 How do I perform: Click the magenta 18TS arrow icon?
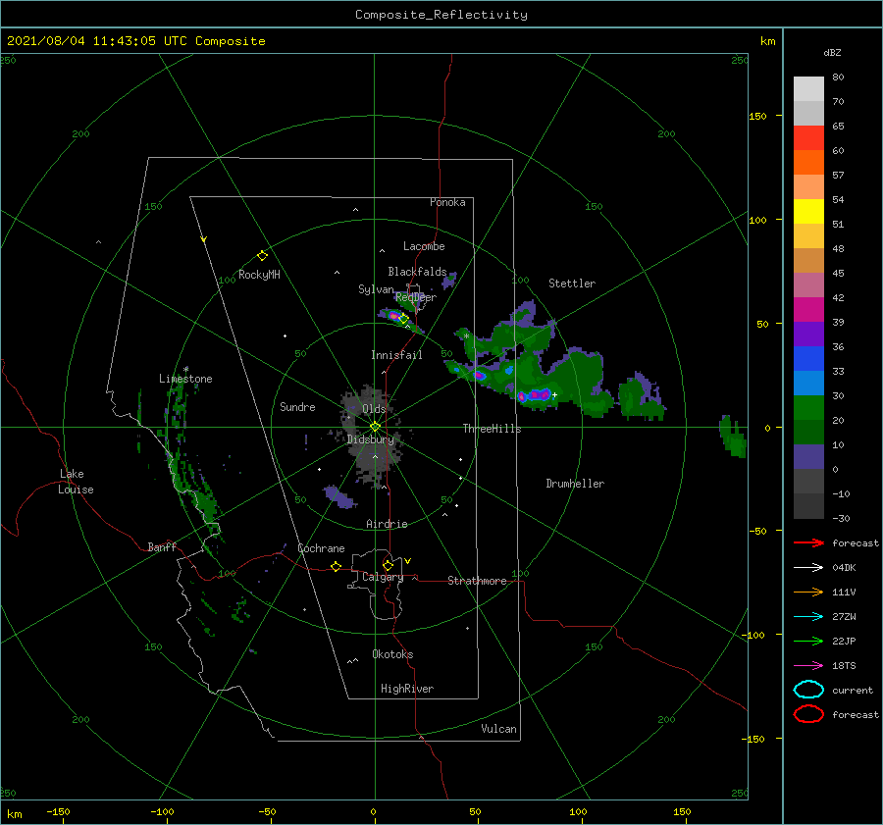[808, 666]
